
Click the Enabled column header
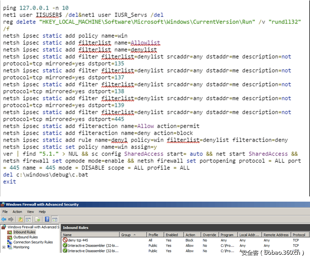172,235
